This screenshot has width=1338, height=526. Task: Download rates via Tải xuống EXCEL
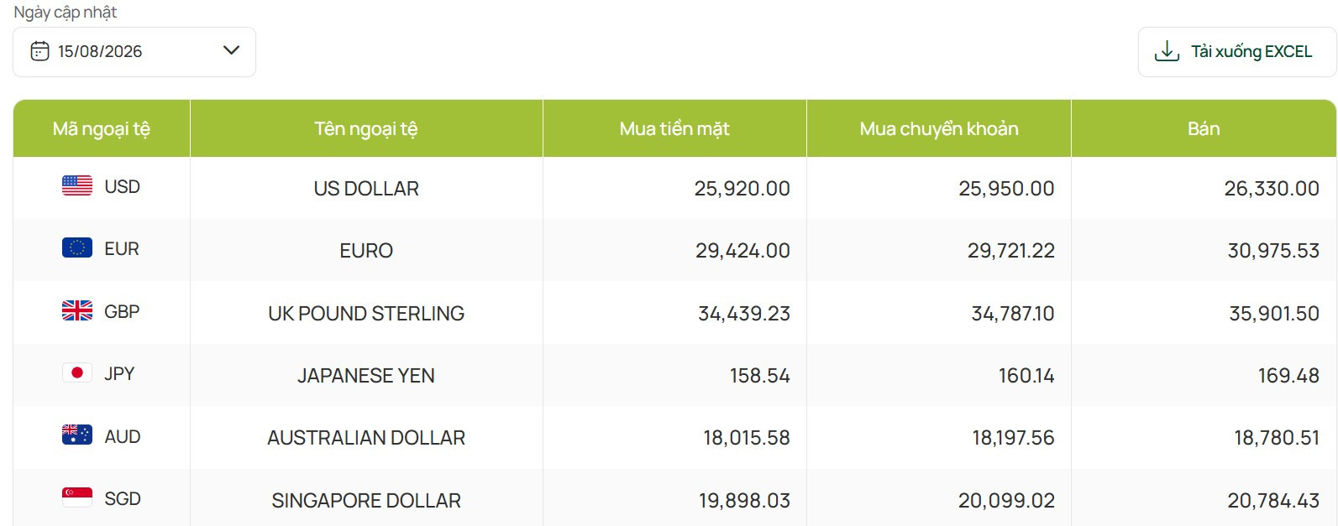pos(1236,52)
